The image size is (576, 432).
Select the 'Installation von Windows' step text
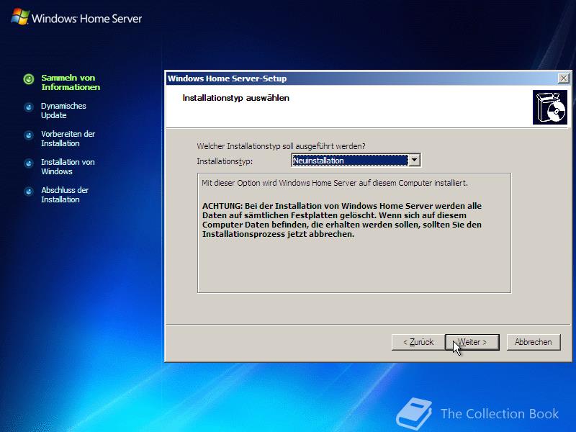[x=68, y=167]
